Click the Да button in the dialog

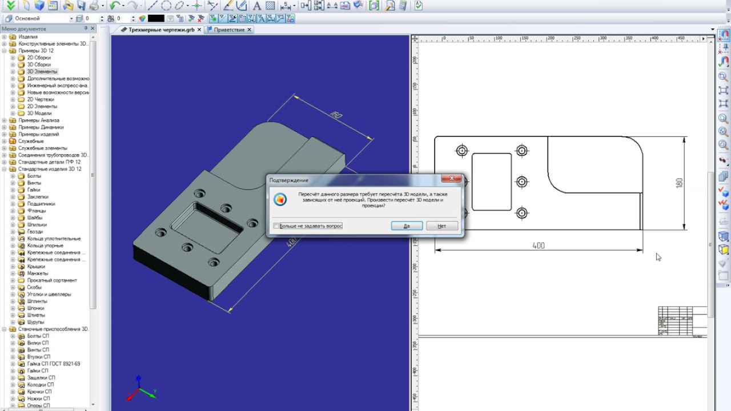(407, 226)
